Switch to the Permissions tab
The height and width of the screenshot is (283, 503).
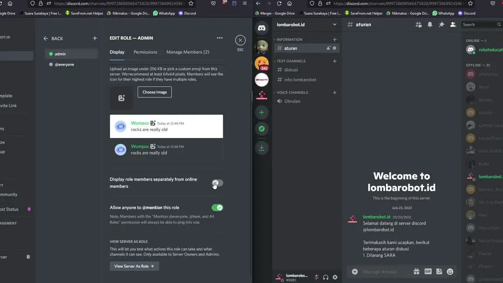(145, 52)
